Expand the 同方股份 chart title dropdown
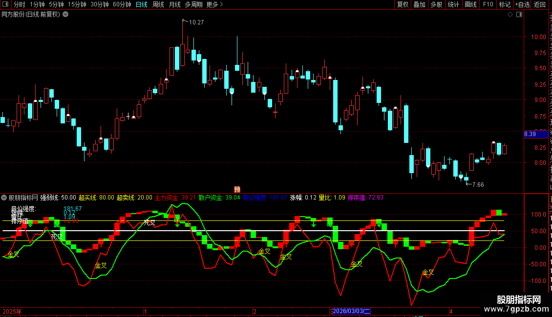 coord(65,15)
